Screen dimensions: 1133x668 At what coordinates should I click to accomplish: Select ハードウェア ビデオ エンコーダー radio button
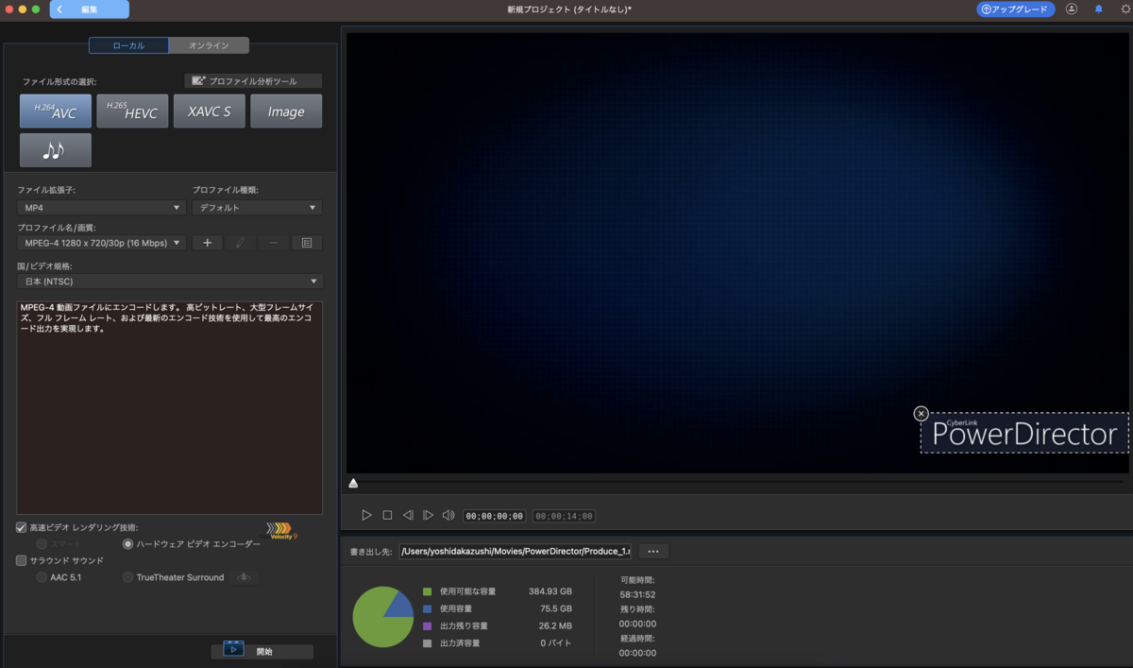[x=127, y=544]
